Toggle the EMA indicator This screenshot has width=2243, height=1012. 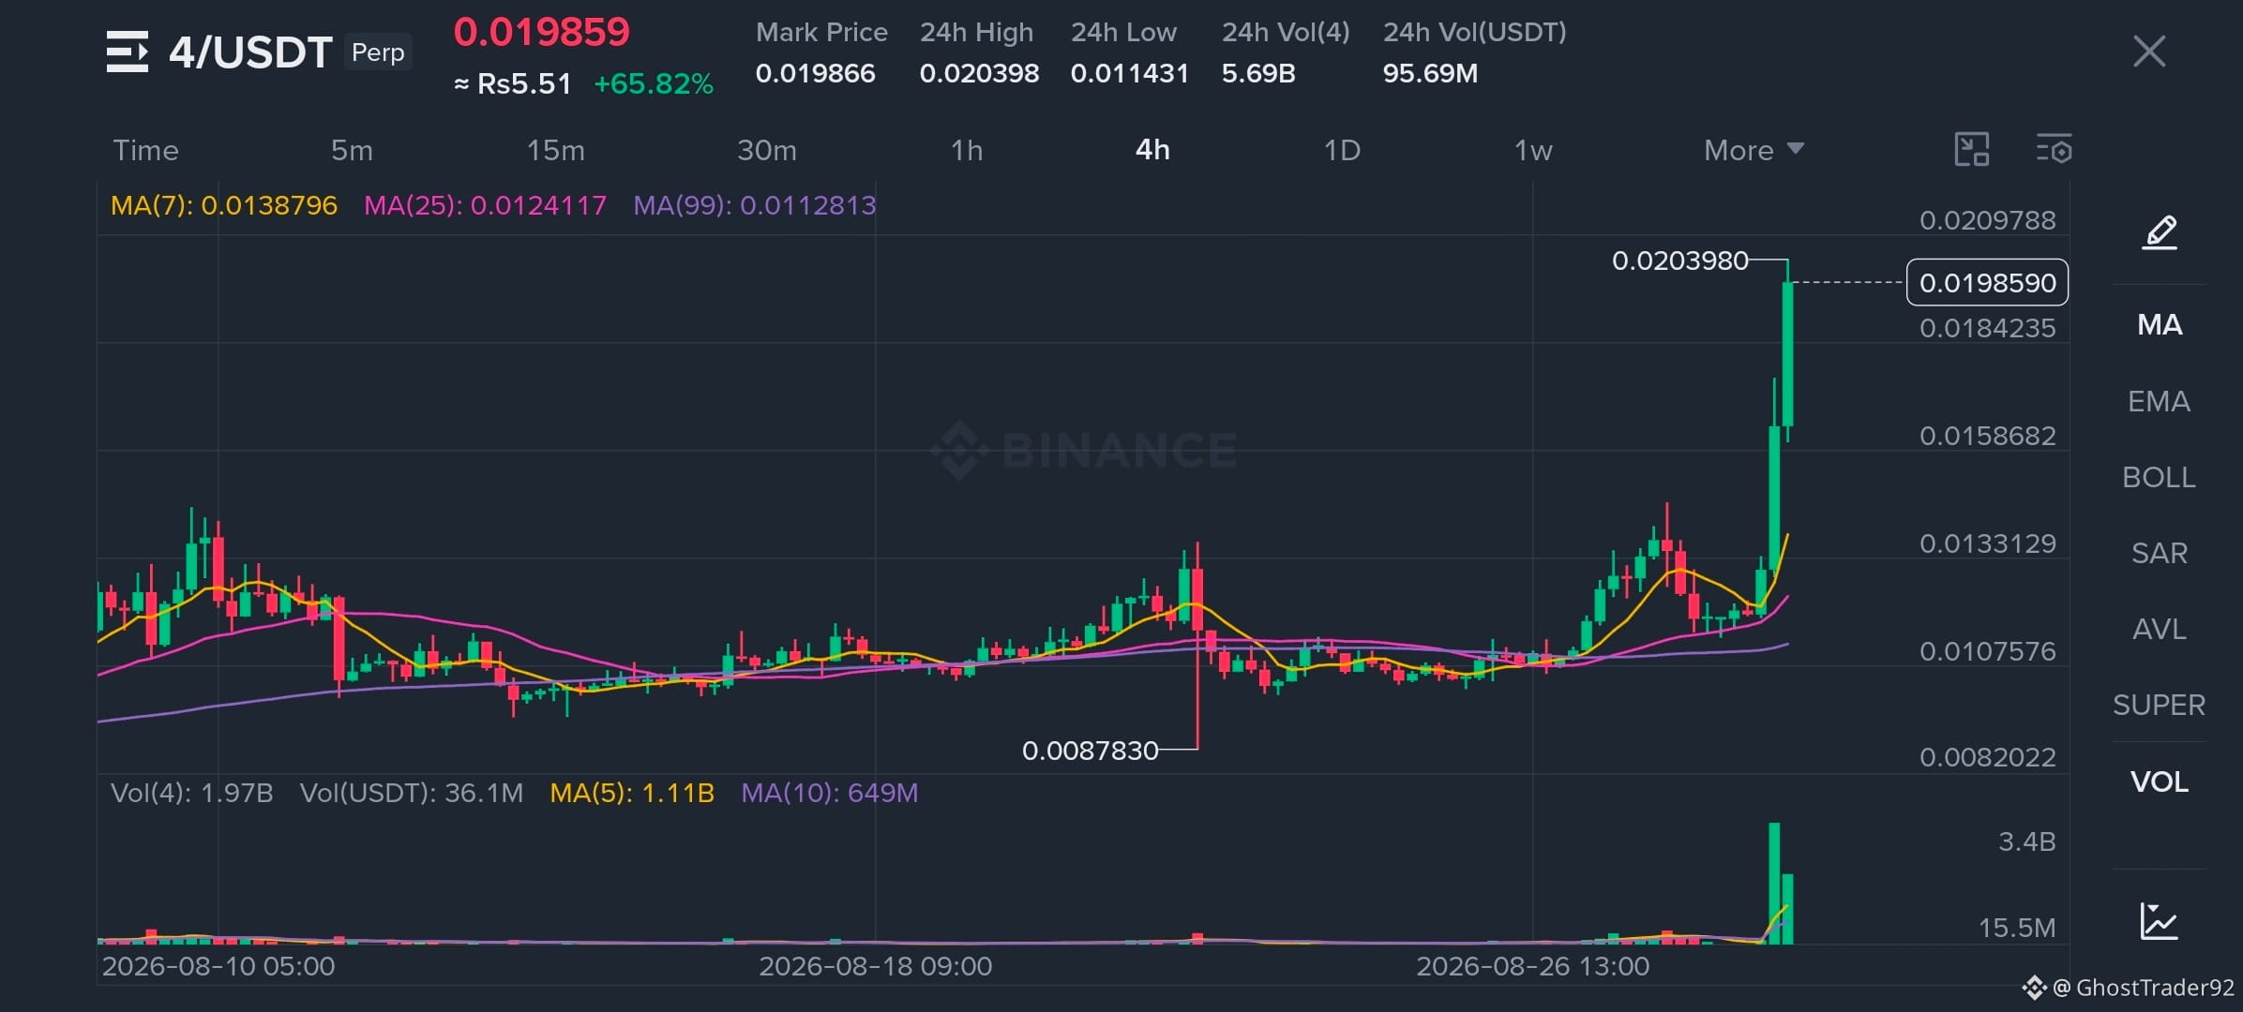[x=2159, y=401]
